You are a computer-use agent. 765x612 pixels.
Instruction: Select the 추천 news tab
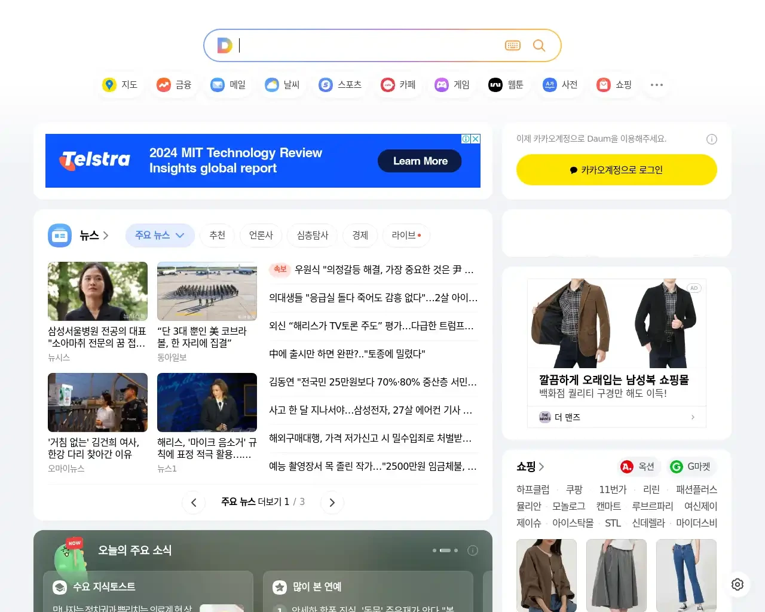point(218,235)
